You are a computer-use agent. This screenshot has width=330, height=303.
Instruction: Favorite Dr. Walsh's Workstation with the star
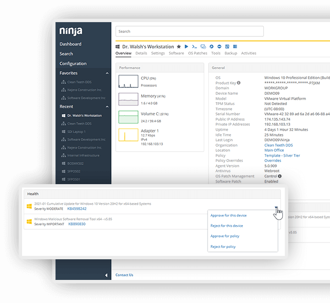tap(179, 47)
